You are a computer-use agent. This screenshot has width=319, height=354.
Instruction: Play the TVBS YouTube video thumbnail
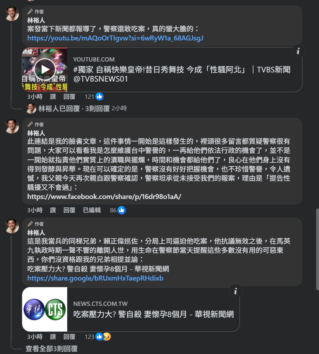pyautogui.click(x=45, y=69)
